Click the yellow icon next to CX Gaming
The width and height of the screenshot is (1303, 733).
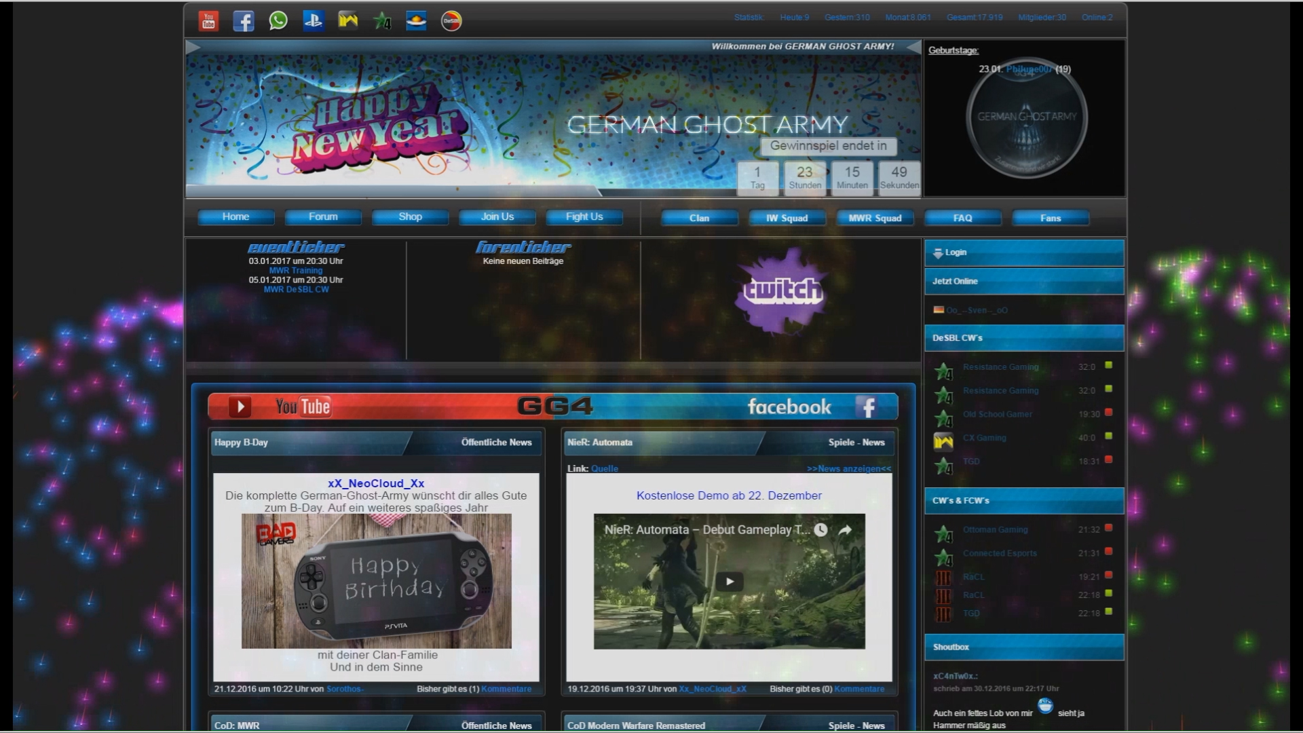click(943, 441)
